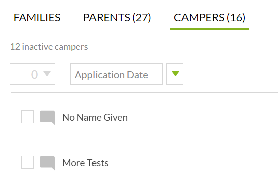Click blank area right of More Tests

pos(193,163)
